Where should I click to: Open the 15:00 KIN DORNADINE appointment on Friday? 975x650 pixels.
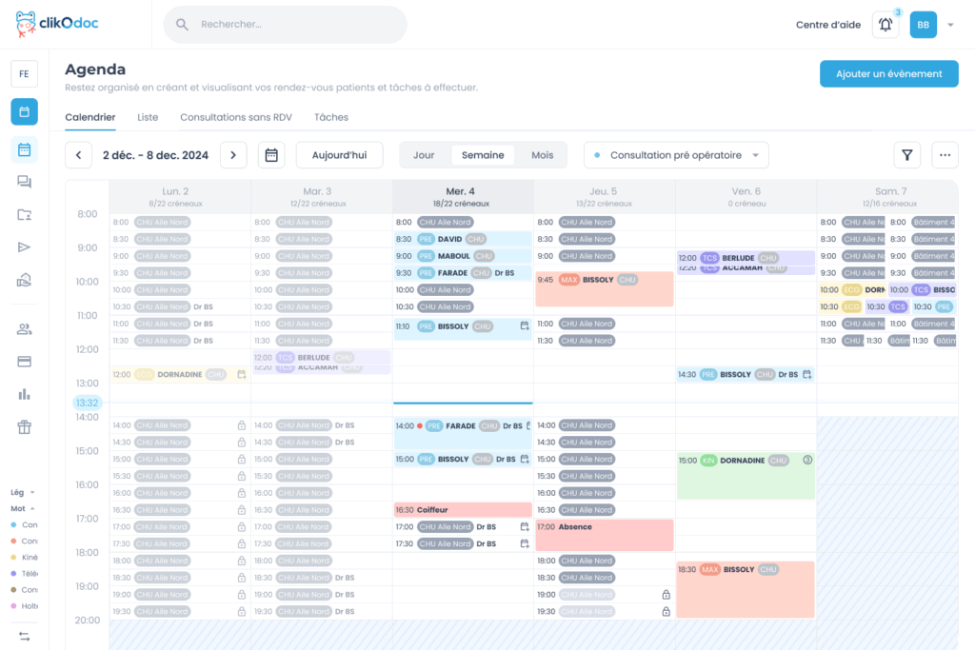point(746,476)
